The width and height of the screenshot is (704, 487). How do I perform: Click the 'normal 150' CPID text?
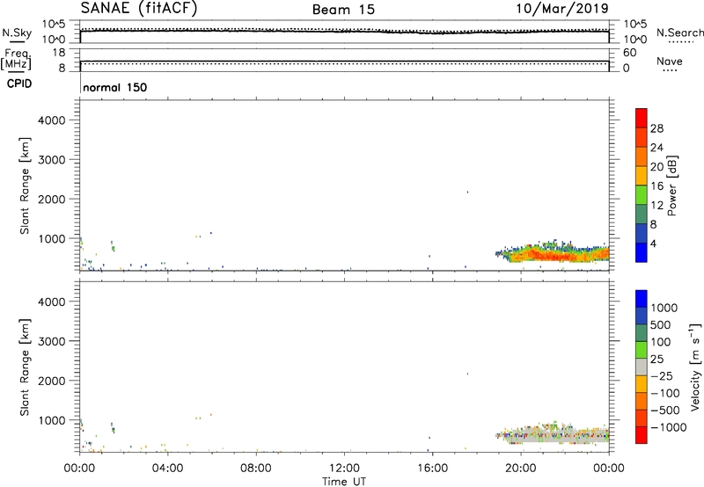[115, 87]
